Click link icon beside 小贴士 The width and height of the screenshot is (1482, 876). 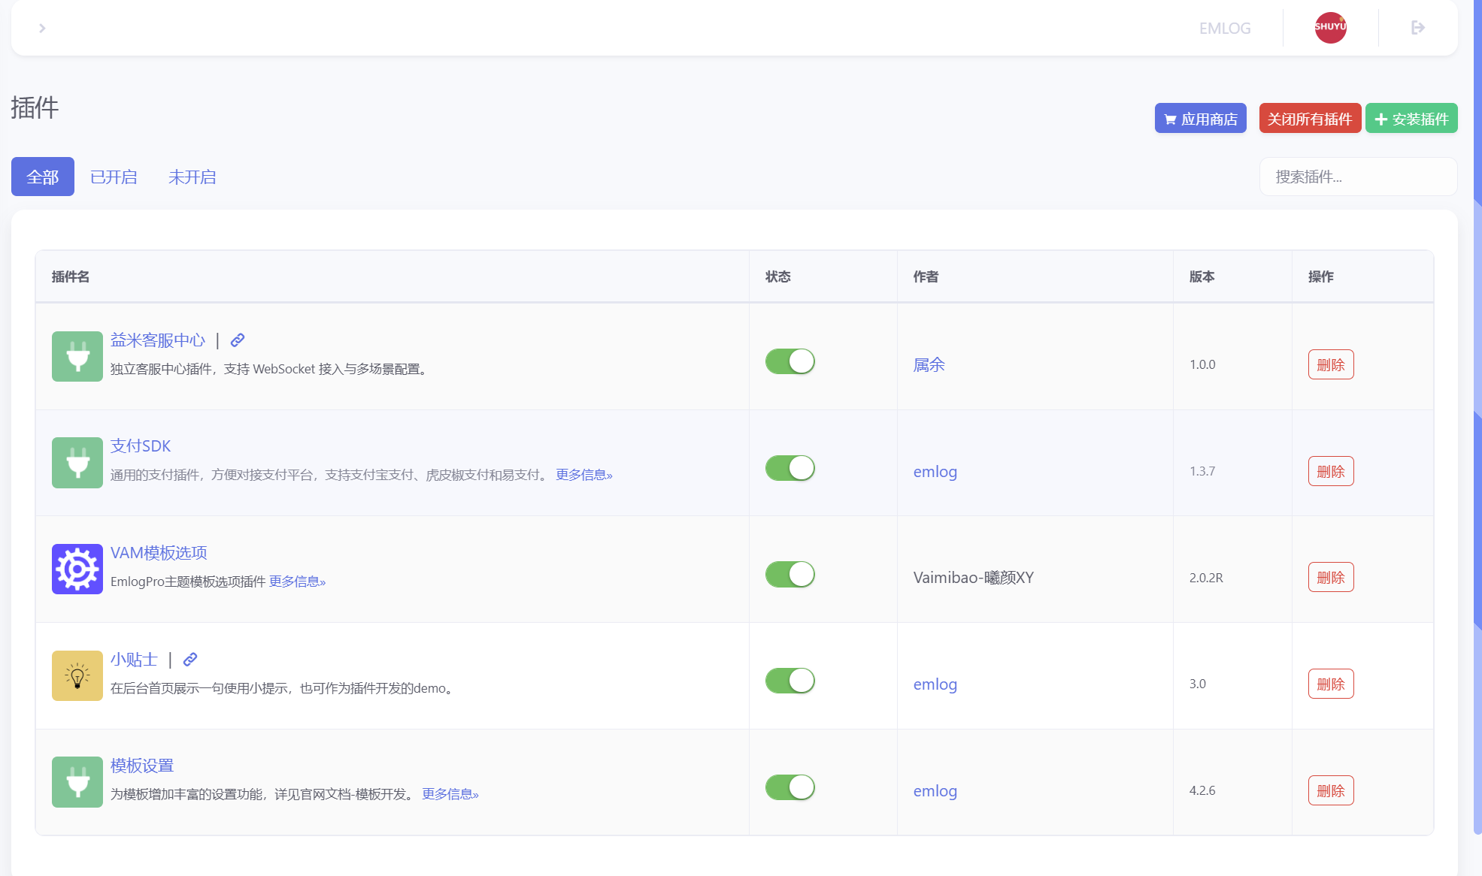coord(190,660)
